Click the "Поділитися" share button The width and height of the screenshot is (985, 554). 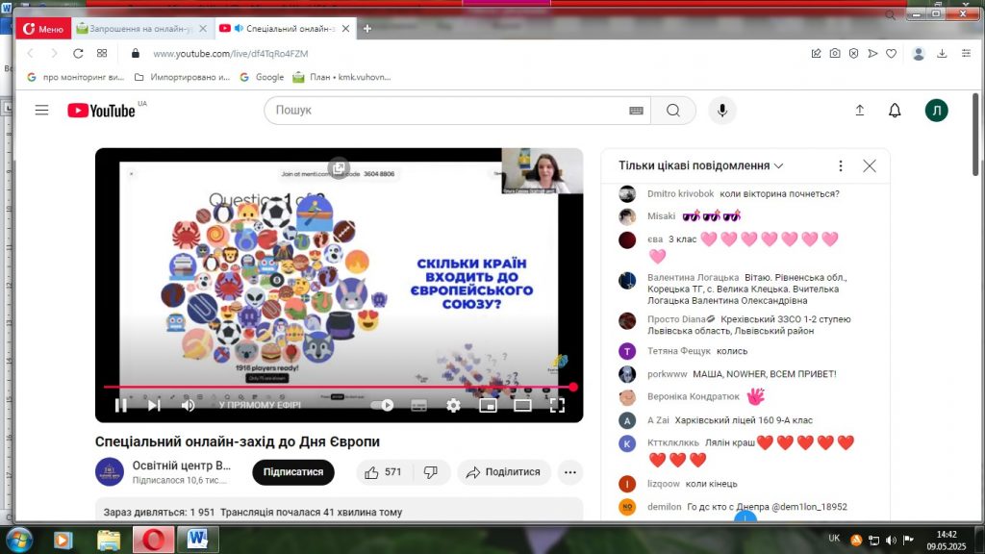(503, 472)
